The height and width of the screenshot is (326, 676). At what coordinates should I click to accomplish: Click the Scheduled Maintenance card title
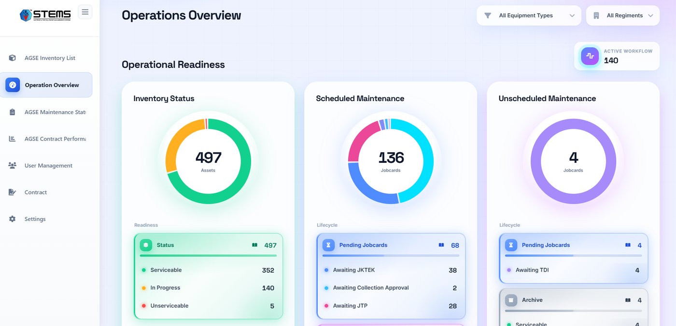click(360, 98)
